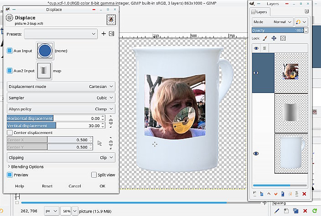Click the lock alpha channel icon
321x216 pixels.
point(283,39)
